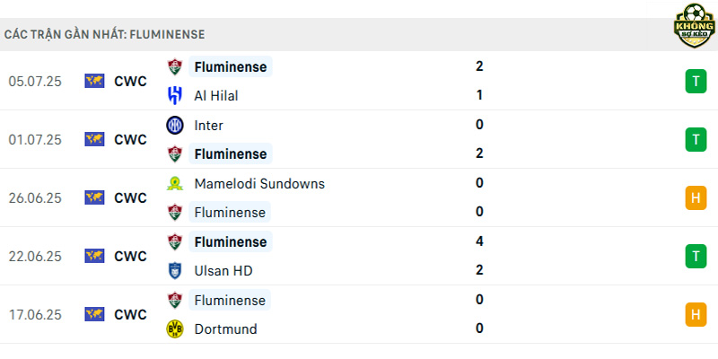Open the Dortmund team name link
The width and height of the screenshot is (718, 359).
click(x=226, y=329)
